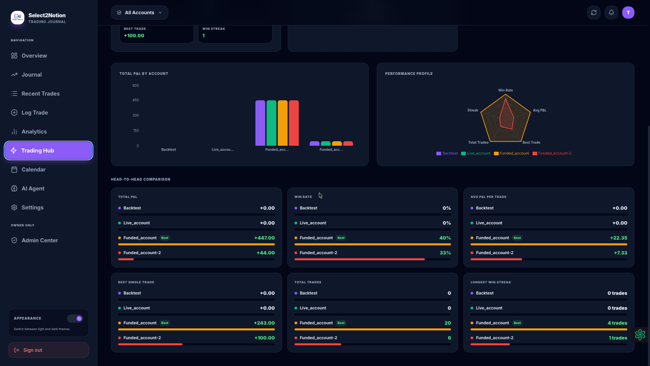Expand the All Accounts dropdown chevron
Screen dimensions: 650x366
click(x=160, y=13)
